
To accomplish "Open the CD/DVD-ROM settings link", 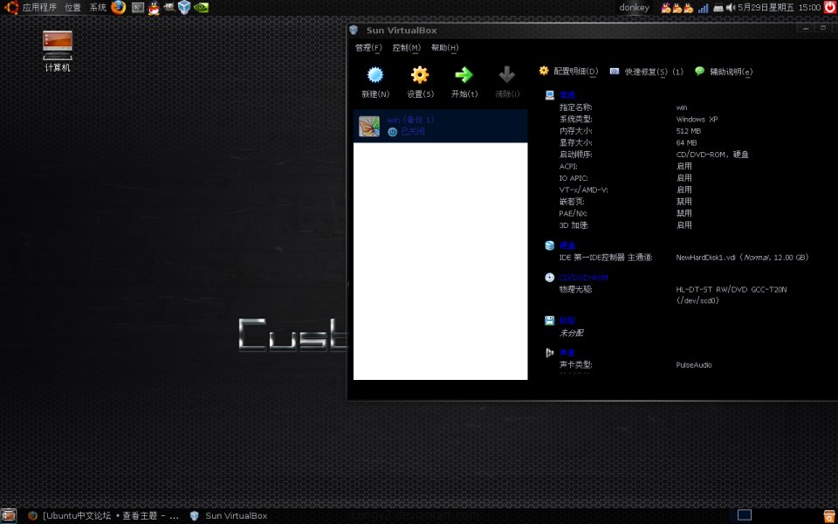I will 584,278.
